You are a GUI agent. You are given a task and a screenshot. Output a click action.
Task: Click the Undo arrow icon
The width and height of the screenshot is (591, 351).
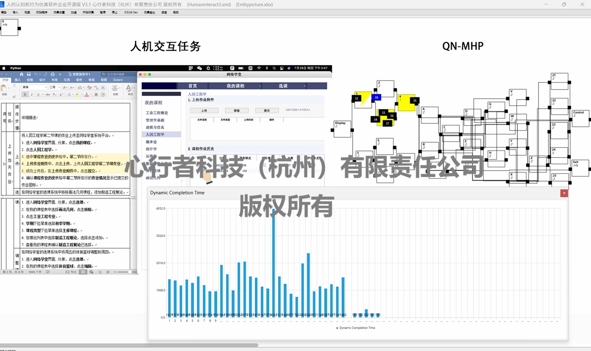36,74
